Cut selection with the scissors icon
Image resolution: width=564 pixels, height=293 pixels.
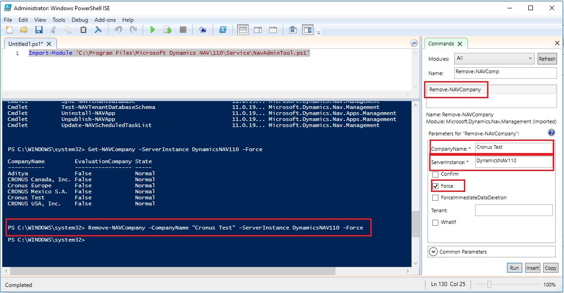coord(54,30)
